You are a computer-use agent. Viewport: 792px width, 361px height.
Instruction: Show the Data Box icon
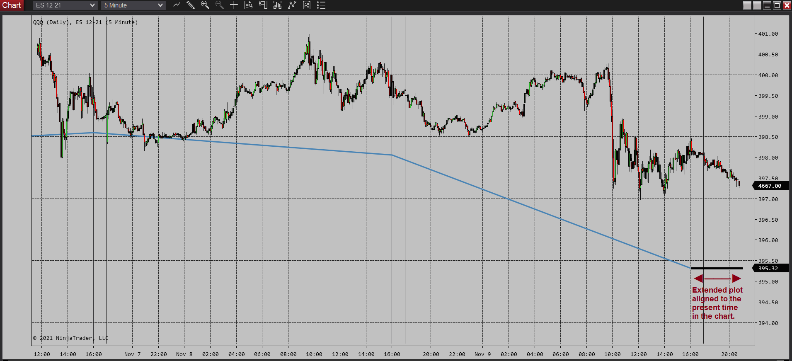(248, 5)
